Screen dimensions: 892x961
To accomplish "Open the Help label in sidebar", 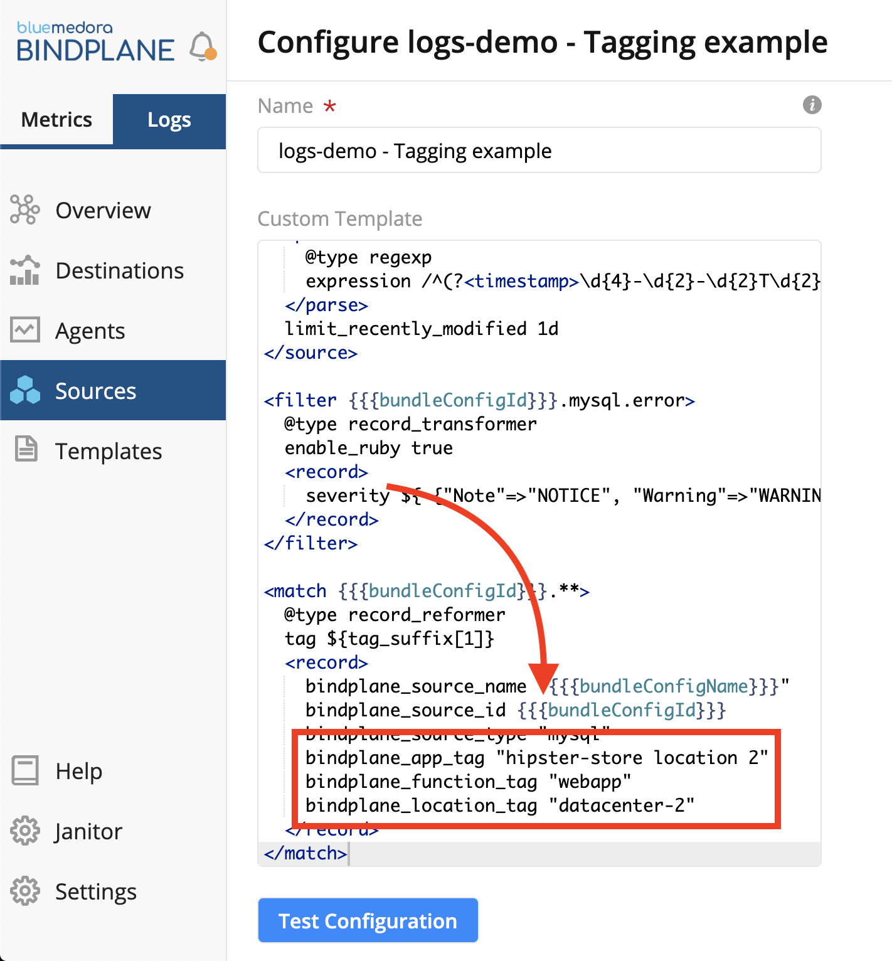I will coord(78,771).
